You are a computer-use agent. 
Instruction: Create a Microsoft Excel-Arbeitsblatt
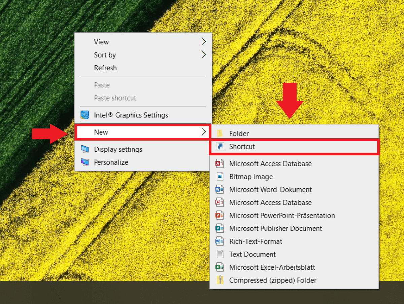tap(272, 267)
